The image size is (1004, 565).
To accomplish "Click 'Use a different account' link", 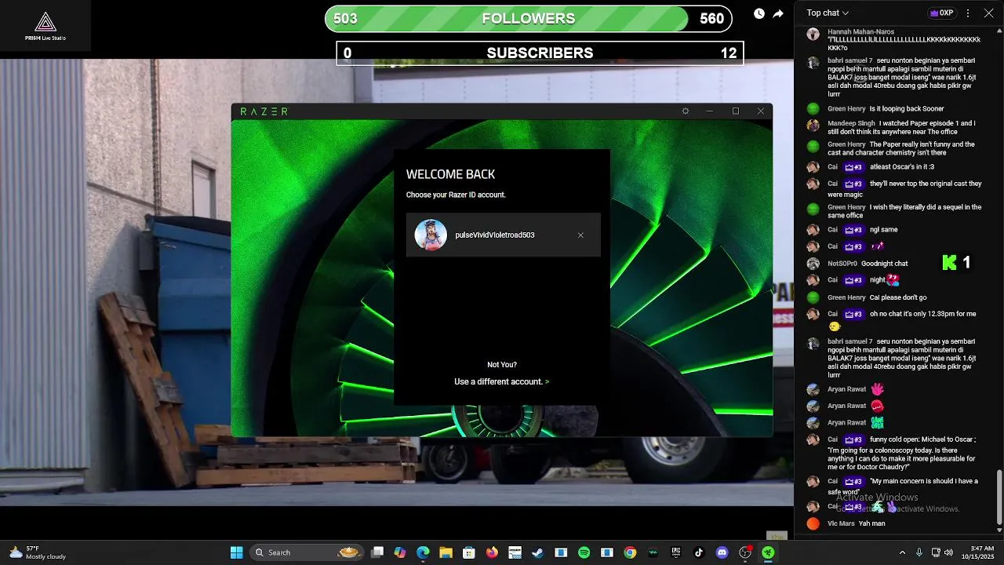I will coord(501,381).
